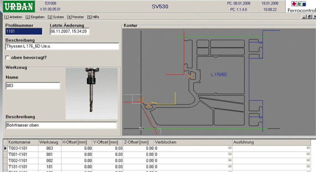Click the Bohrfraeser tool preview image
Image resolution: width=316 pixels, height=172 pixels.
pos(91,93)
